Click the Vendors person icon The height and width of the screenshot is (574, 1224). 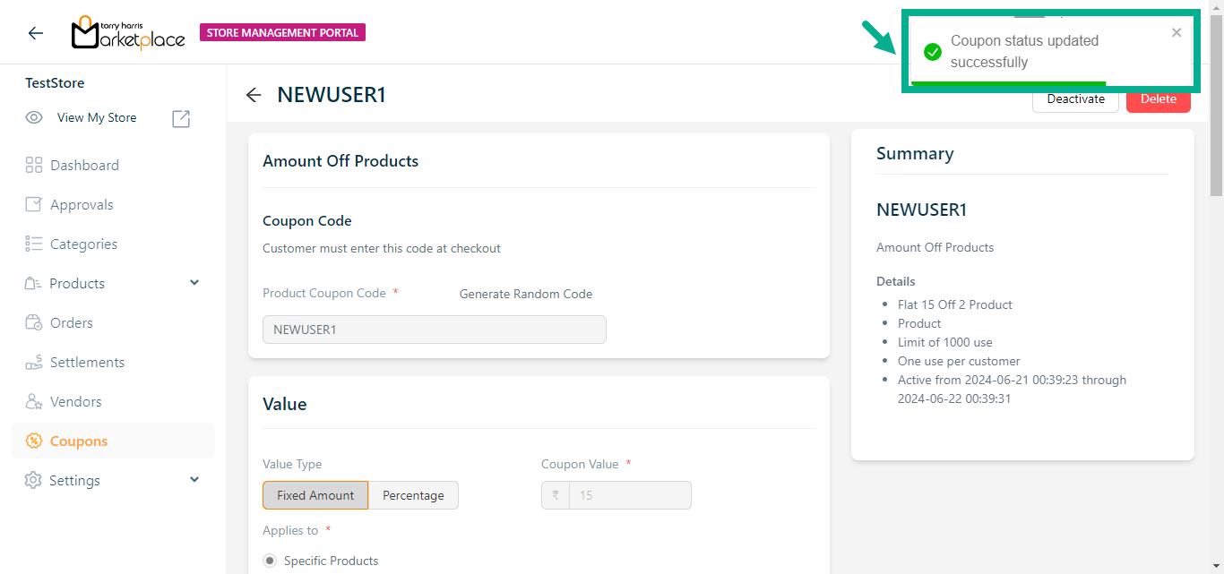click(x=34, y=401)
